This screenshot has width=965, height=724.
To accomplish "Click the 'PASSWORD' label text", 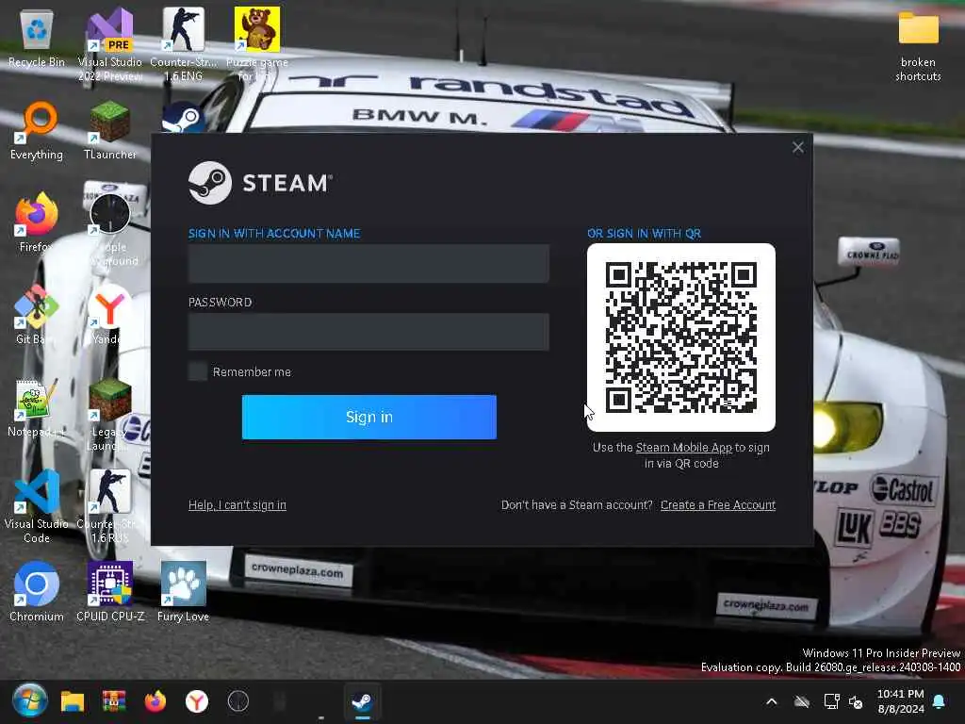I will 220,303.
